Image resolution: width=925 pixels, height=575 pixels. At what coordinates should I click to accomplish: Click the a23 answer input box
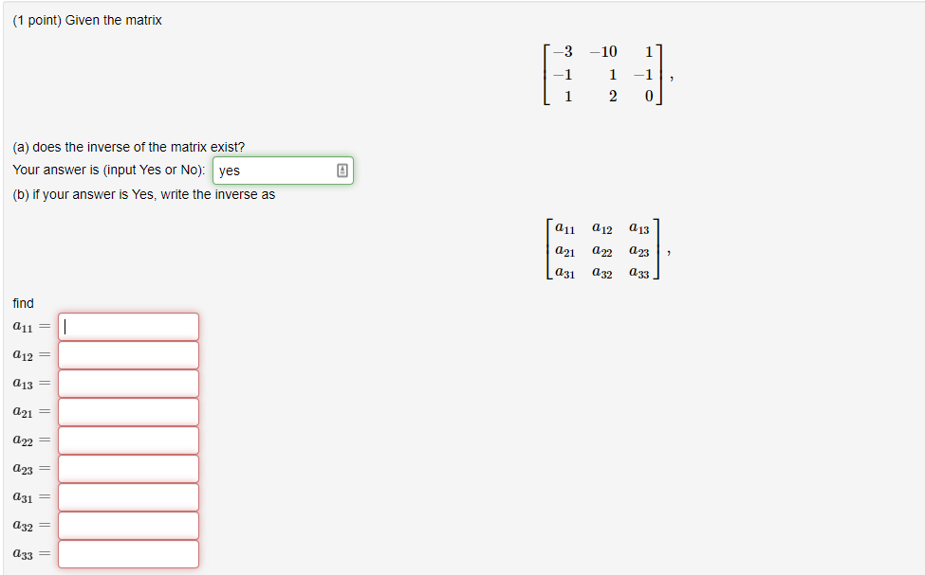(x=127, y=468)
